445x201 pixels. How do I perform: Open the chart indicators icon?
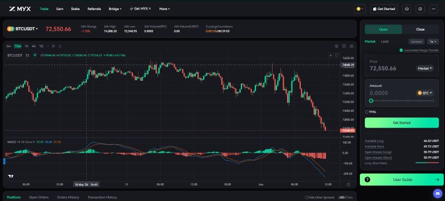[x=60, y=46]
